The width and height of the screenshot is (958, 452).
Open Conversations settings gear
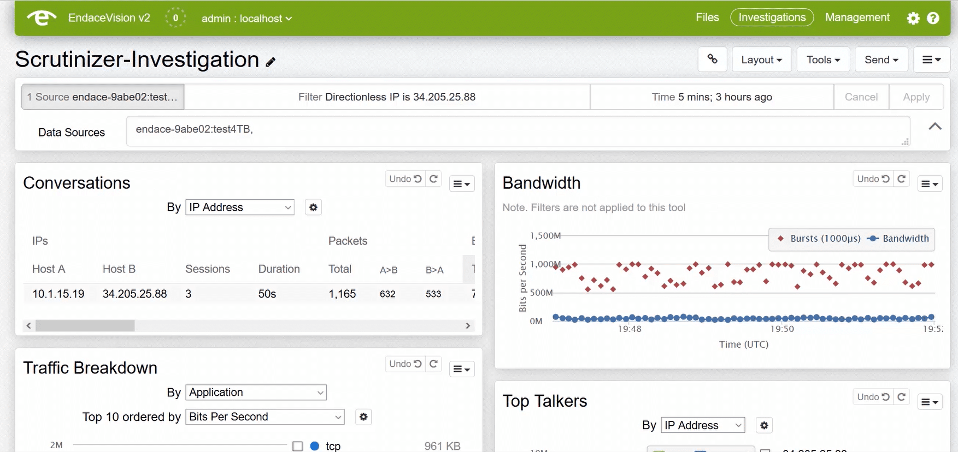click(x=313, y=207)
